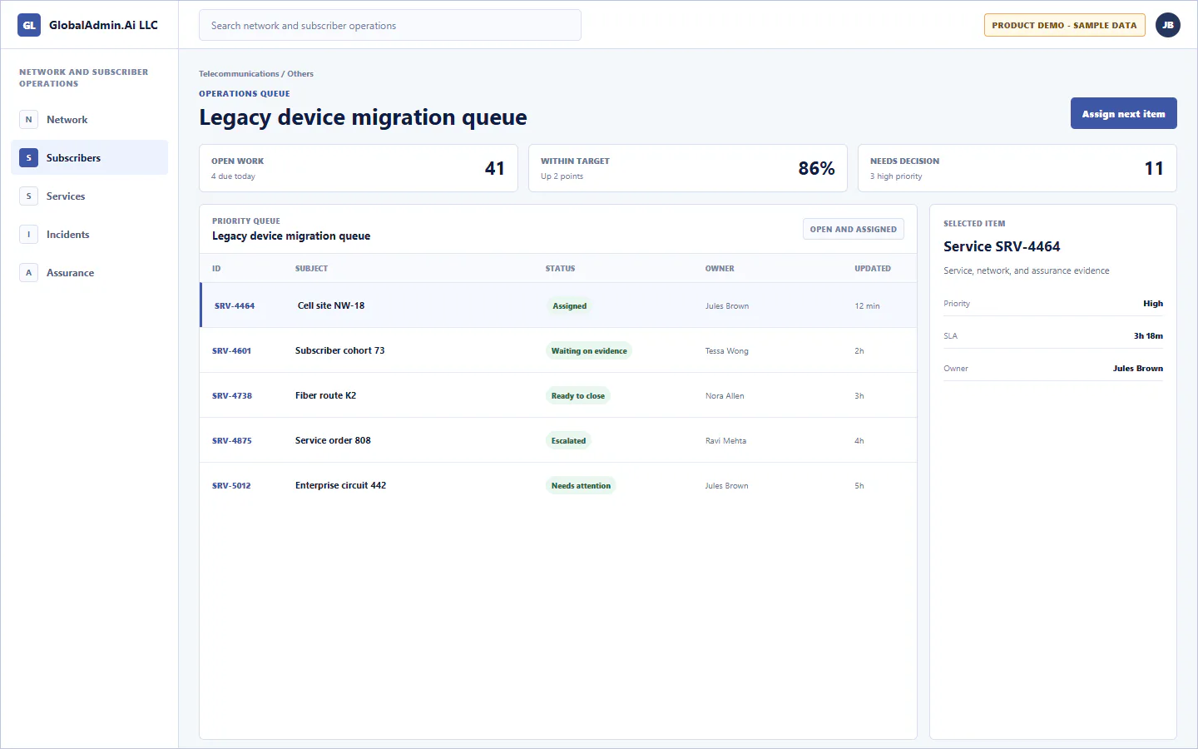Click the Open and Assigned filter button

(x=853, y=229)
